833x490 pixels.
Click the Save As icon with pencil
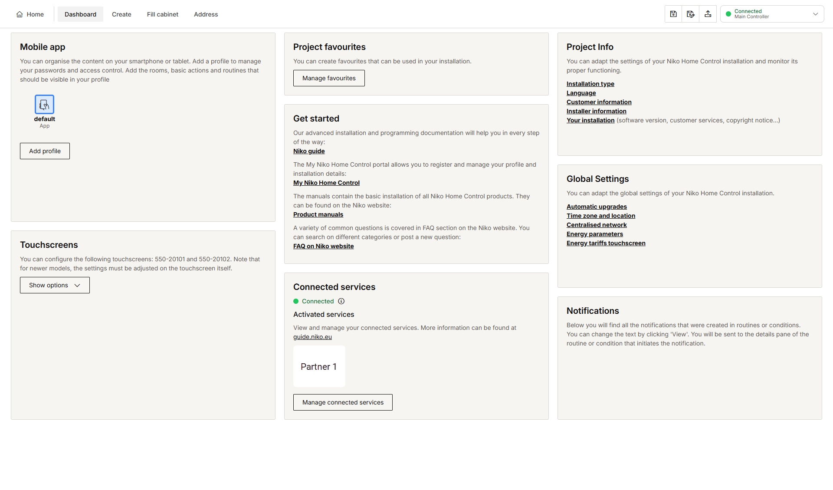(691, 14)
